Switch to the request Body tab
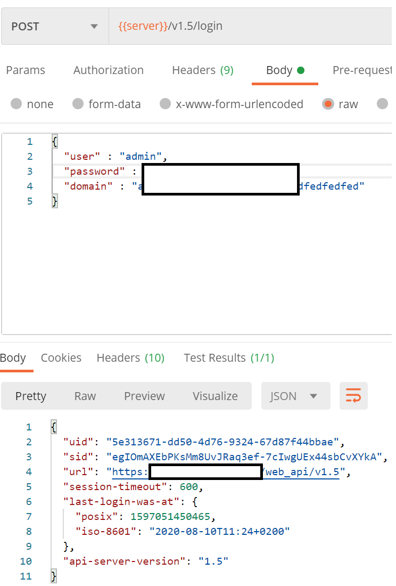Screen dimensions: 396x586 point(284,70)
